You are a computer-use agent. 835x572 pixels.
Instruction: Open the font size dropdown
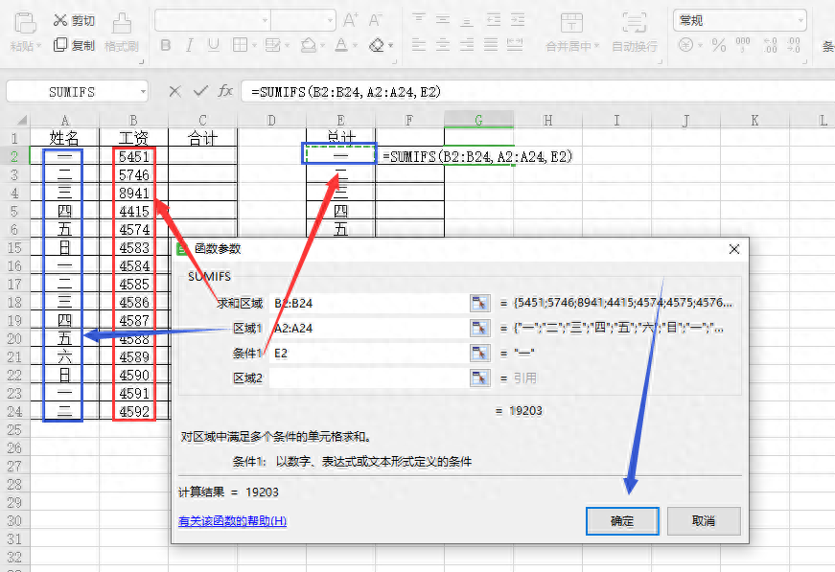[x=330, y=21]
